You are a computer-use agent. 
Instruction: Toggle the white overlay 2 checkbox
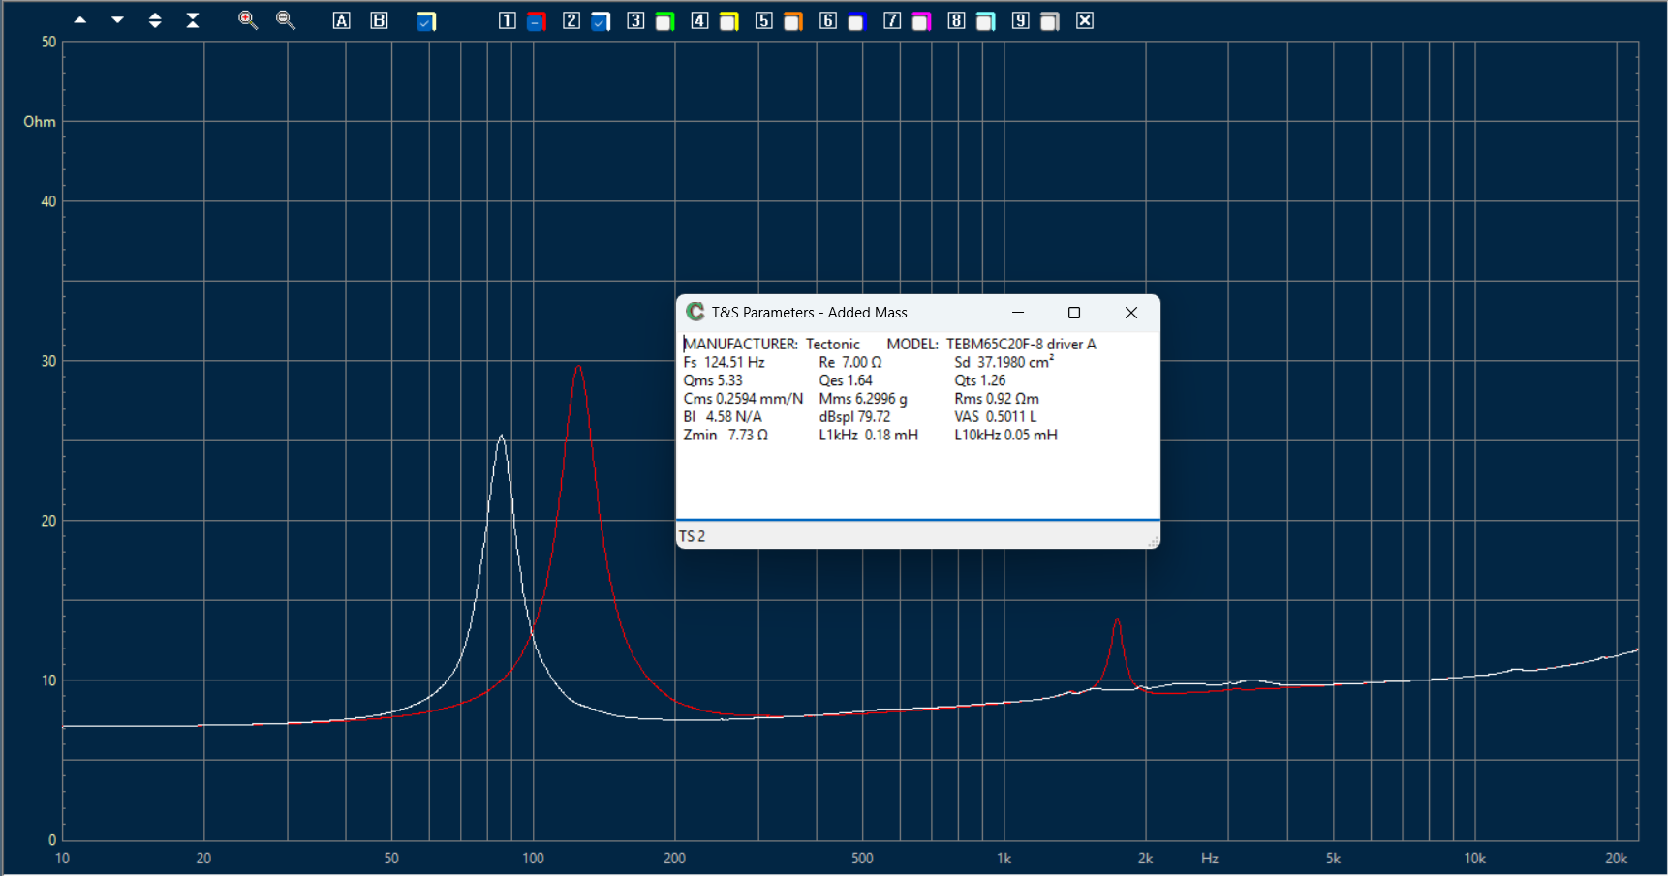[601, 21]
